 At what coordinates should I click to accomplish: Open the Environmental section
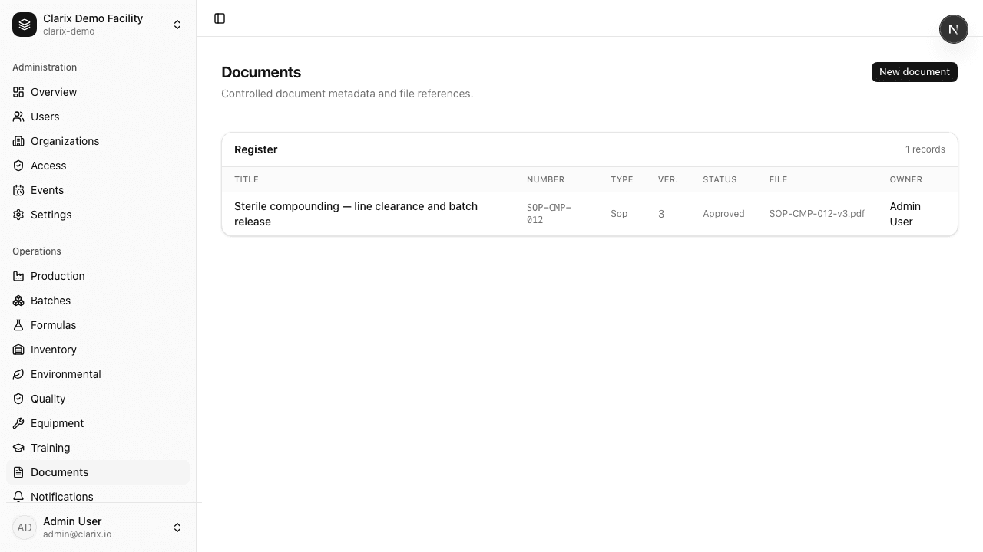(98, 374)
